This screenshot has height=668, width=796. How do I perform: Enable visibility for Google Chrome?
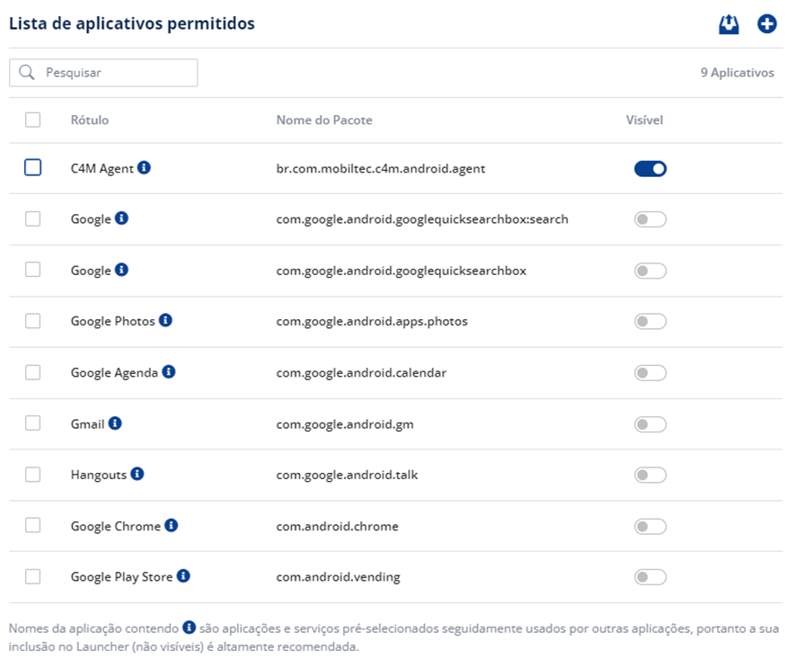point(650,526)
